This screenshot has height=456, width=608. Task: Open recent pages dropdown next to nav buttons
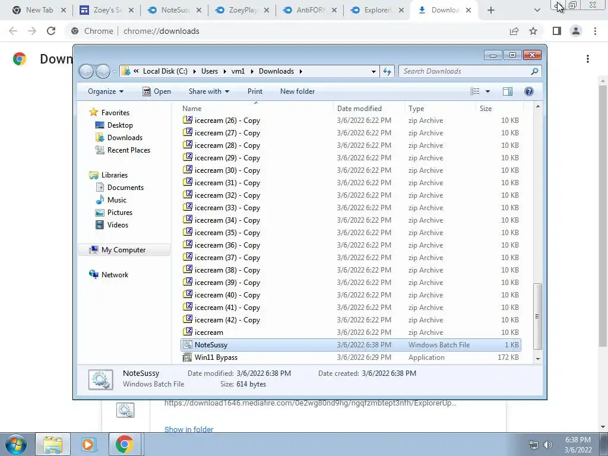[115, 71]
